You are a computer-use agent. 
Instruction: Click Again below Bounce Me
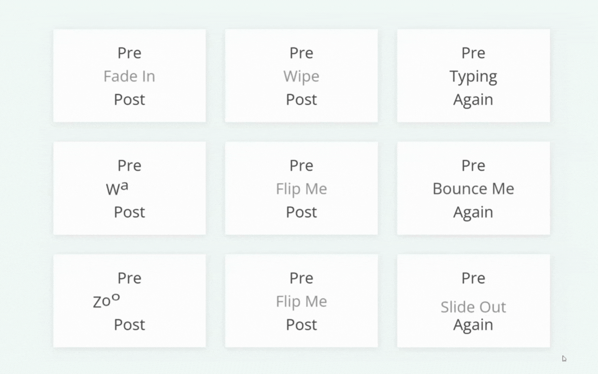(x=473, y=213)
